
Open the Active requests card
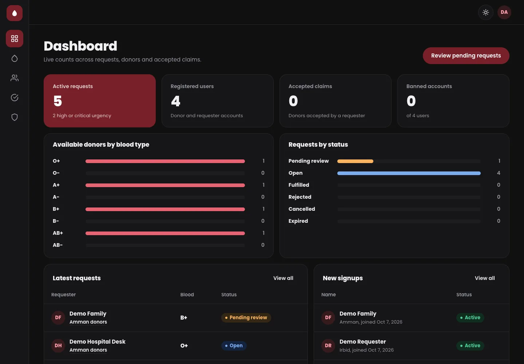coord(100,101)
